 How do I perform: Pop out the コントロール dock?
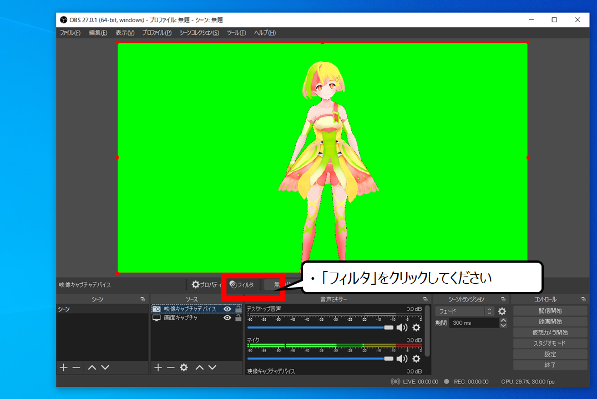(583, 299)
